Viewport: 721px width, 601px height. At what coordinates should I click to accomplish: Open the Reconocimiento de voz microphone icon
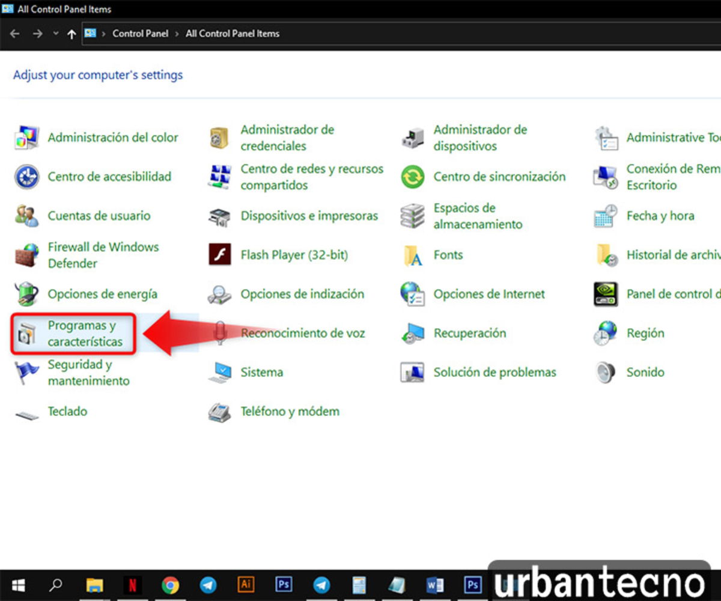pyautogui.click(x=219, y=333)
